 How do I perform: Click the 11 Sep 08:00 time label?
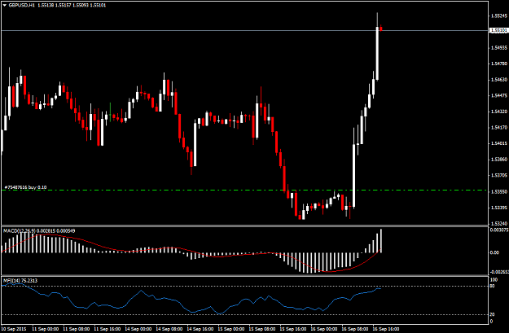click(x=77, y=329)
